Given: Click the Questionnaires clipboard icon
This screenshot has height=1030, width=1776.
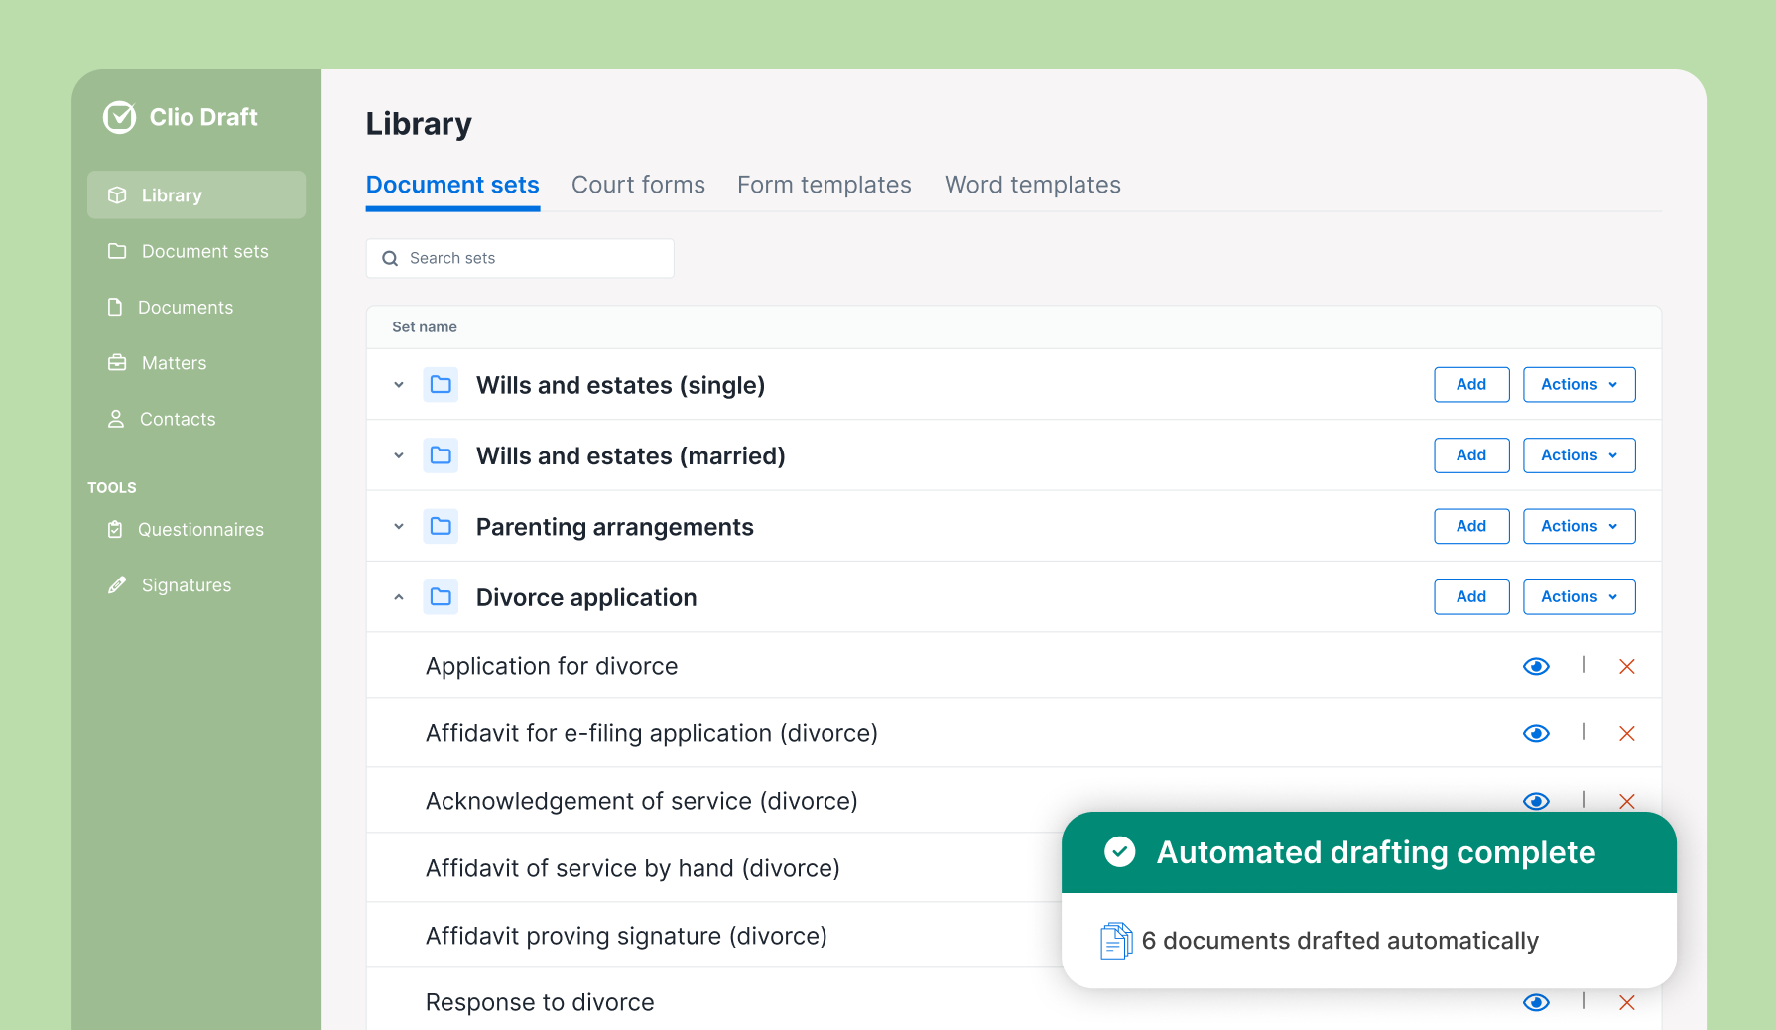Looking at the screenshot, I should coord(115,529).
